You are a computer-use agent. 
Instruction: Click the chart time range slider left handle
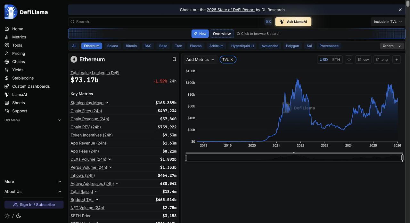[186, 157]
